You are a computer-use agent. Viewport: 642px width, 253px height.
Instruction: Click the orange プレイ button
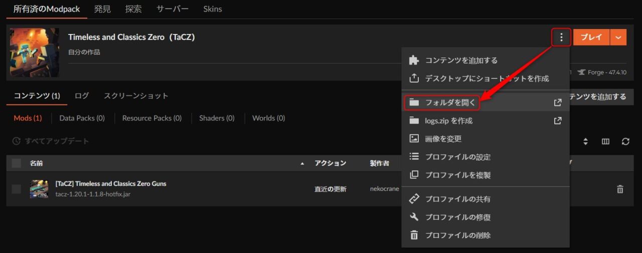pyautogui.click(x=591, y=37)
